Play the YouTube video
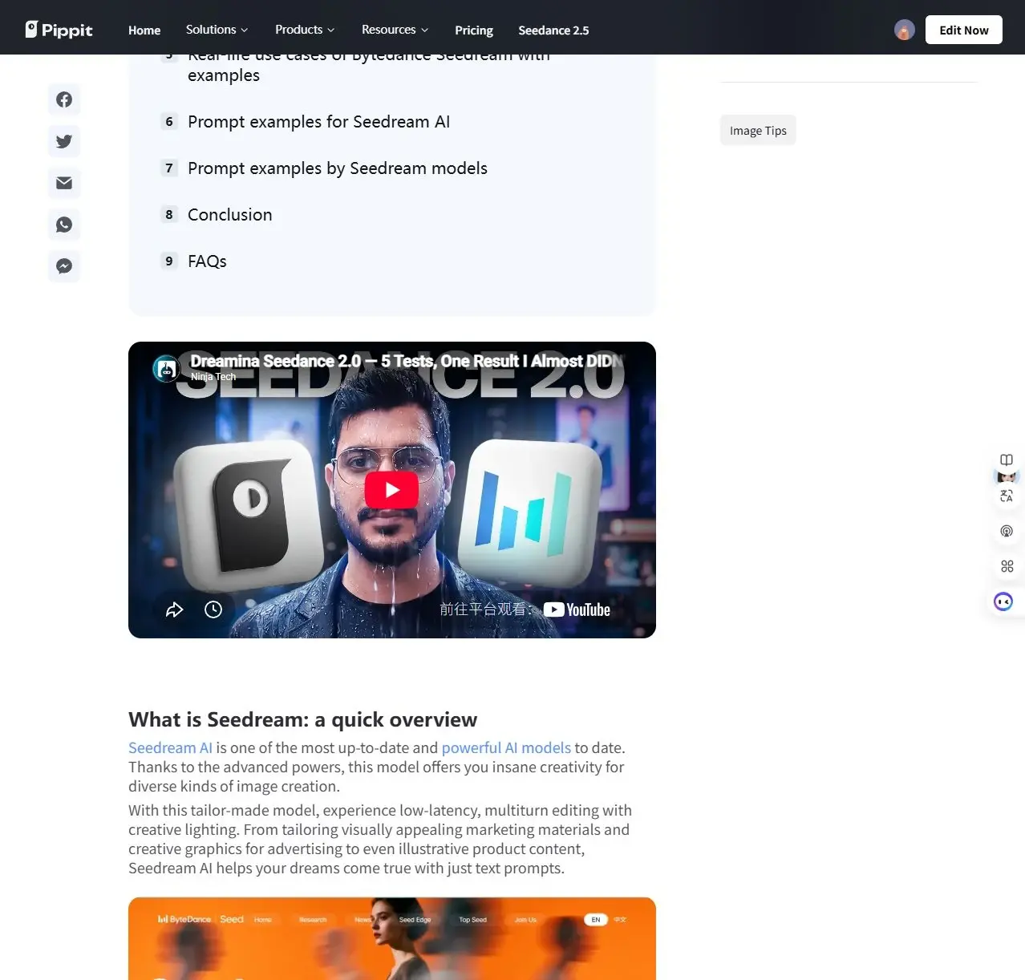The height and width of the screenshot is (980, 1025). (x=391, y=489)
